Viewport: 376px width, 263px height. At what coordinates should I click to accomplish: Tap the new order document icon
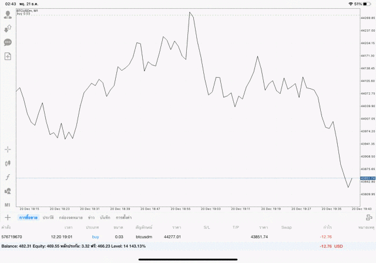click(8, 56)
